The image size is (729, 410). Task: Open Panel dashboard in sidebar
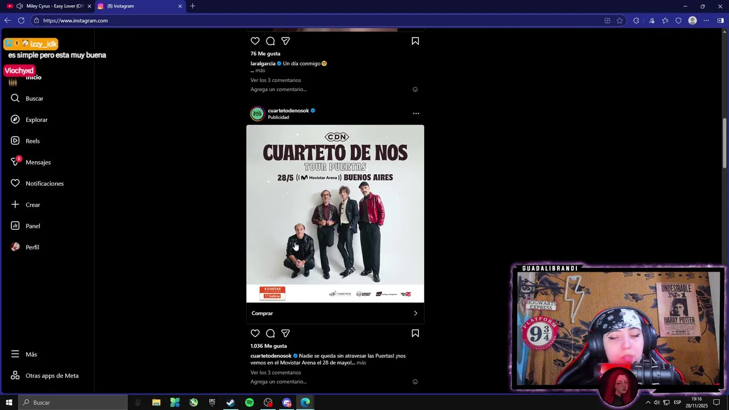(x=25, y=226)
